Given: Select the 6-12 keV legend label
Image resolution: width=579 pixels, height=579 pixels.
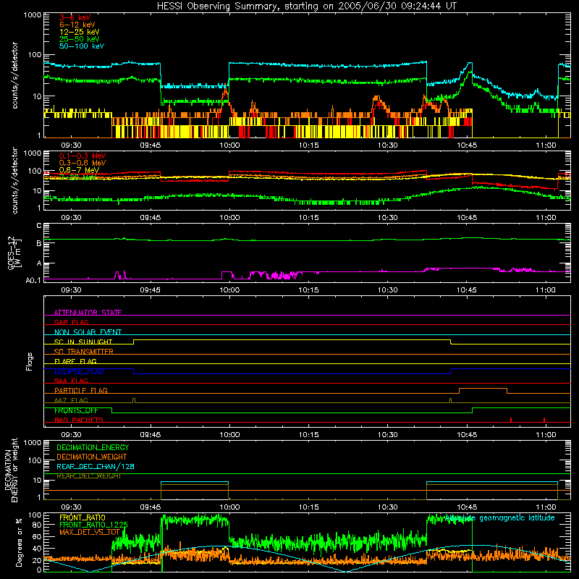Looking at the screenshot, I should coord(77,25).
